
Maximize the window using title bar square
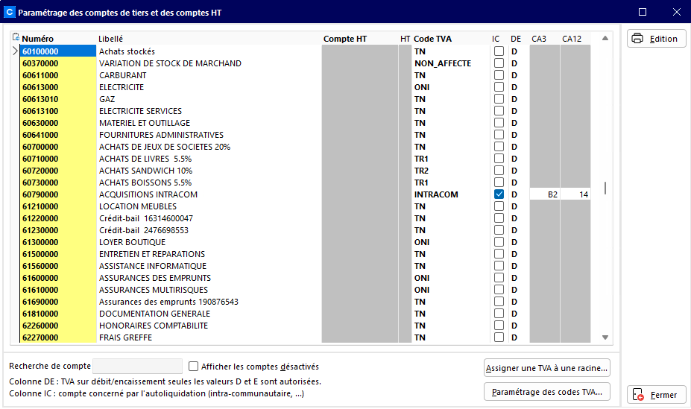(643, 12)
